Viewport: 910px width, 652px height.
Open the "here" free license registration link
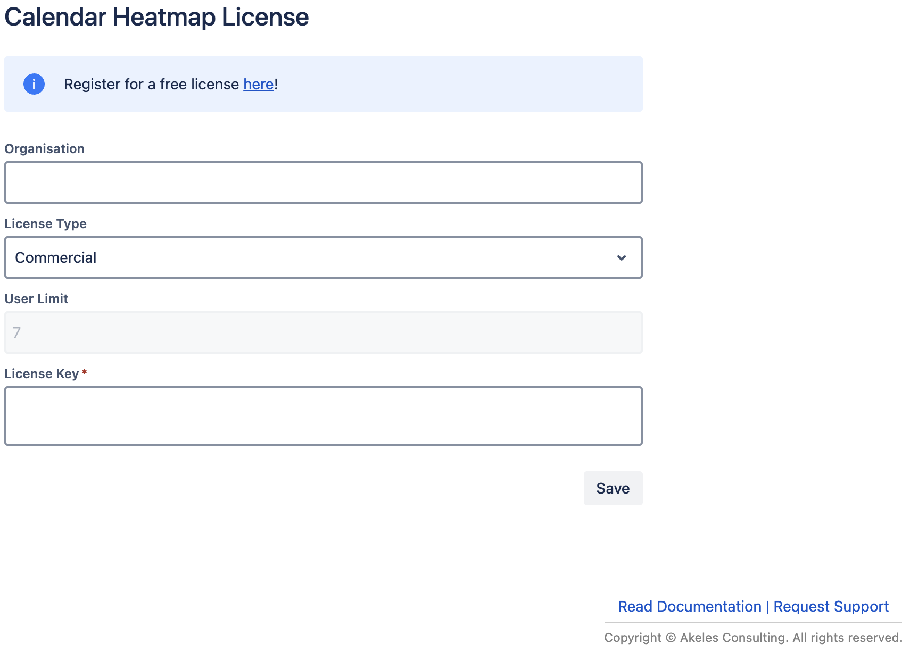258,84
